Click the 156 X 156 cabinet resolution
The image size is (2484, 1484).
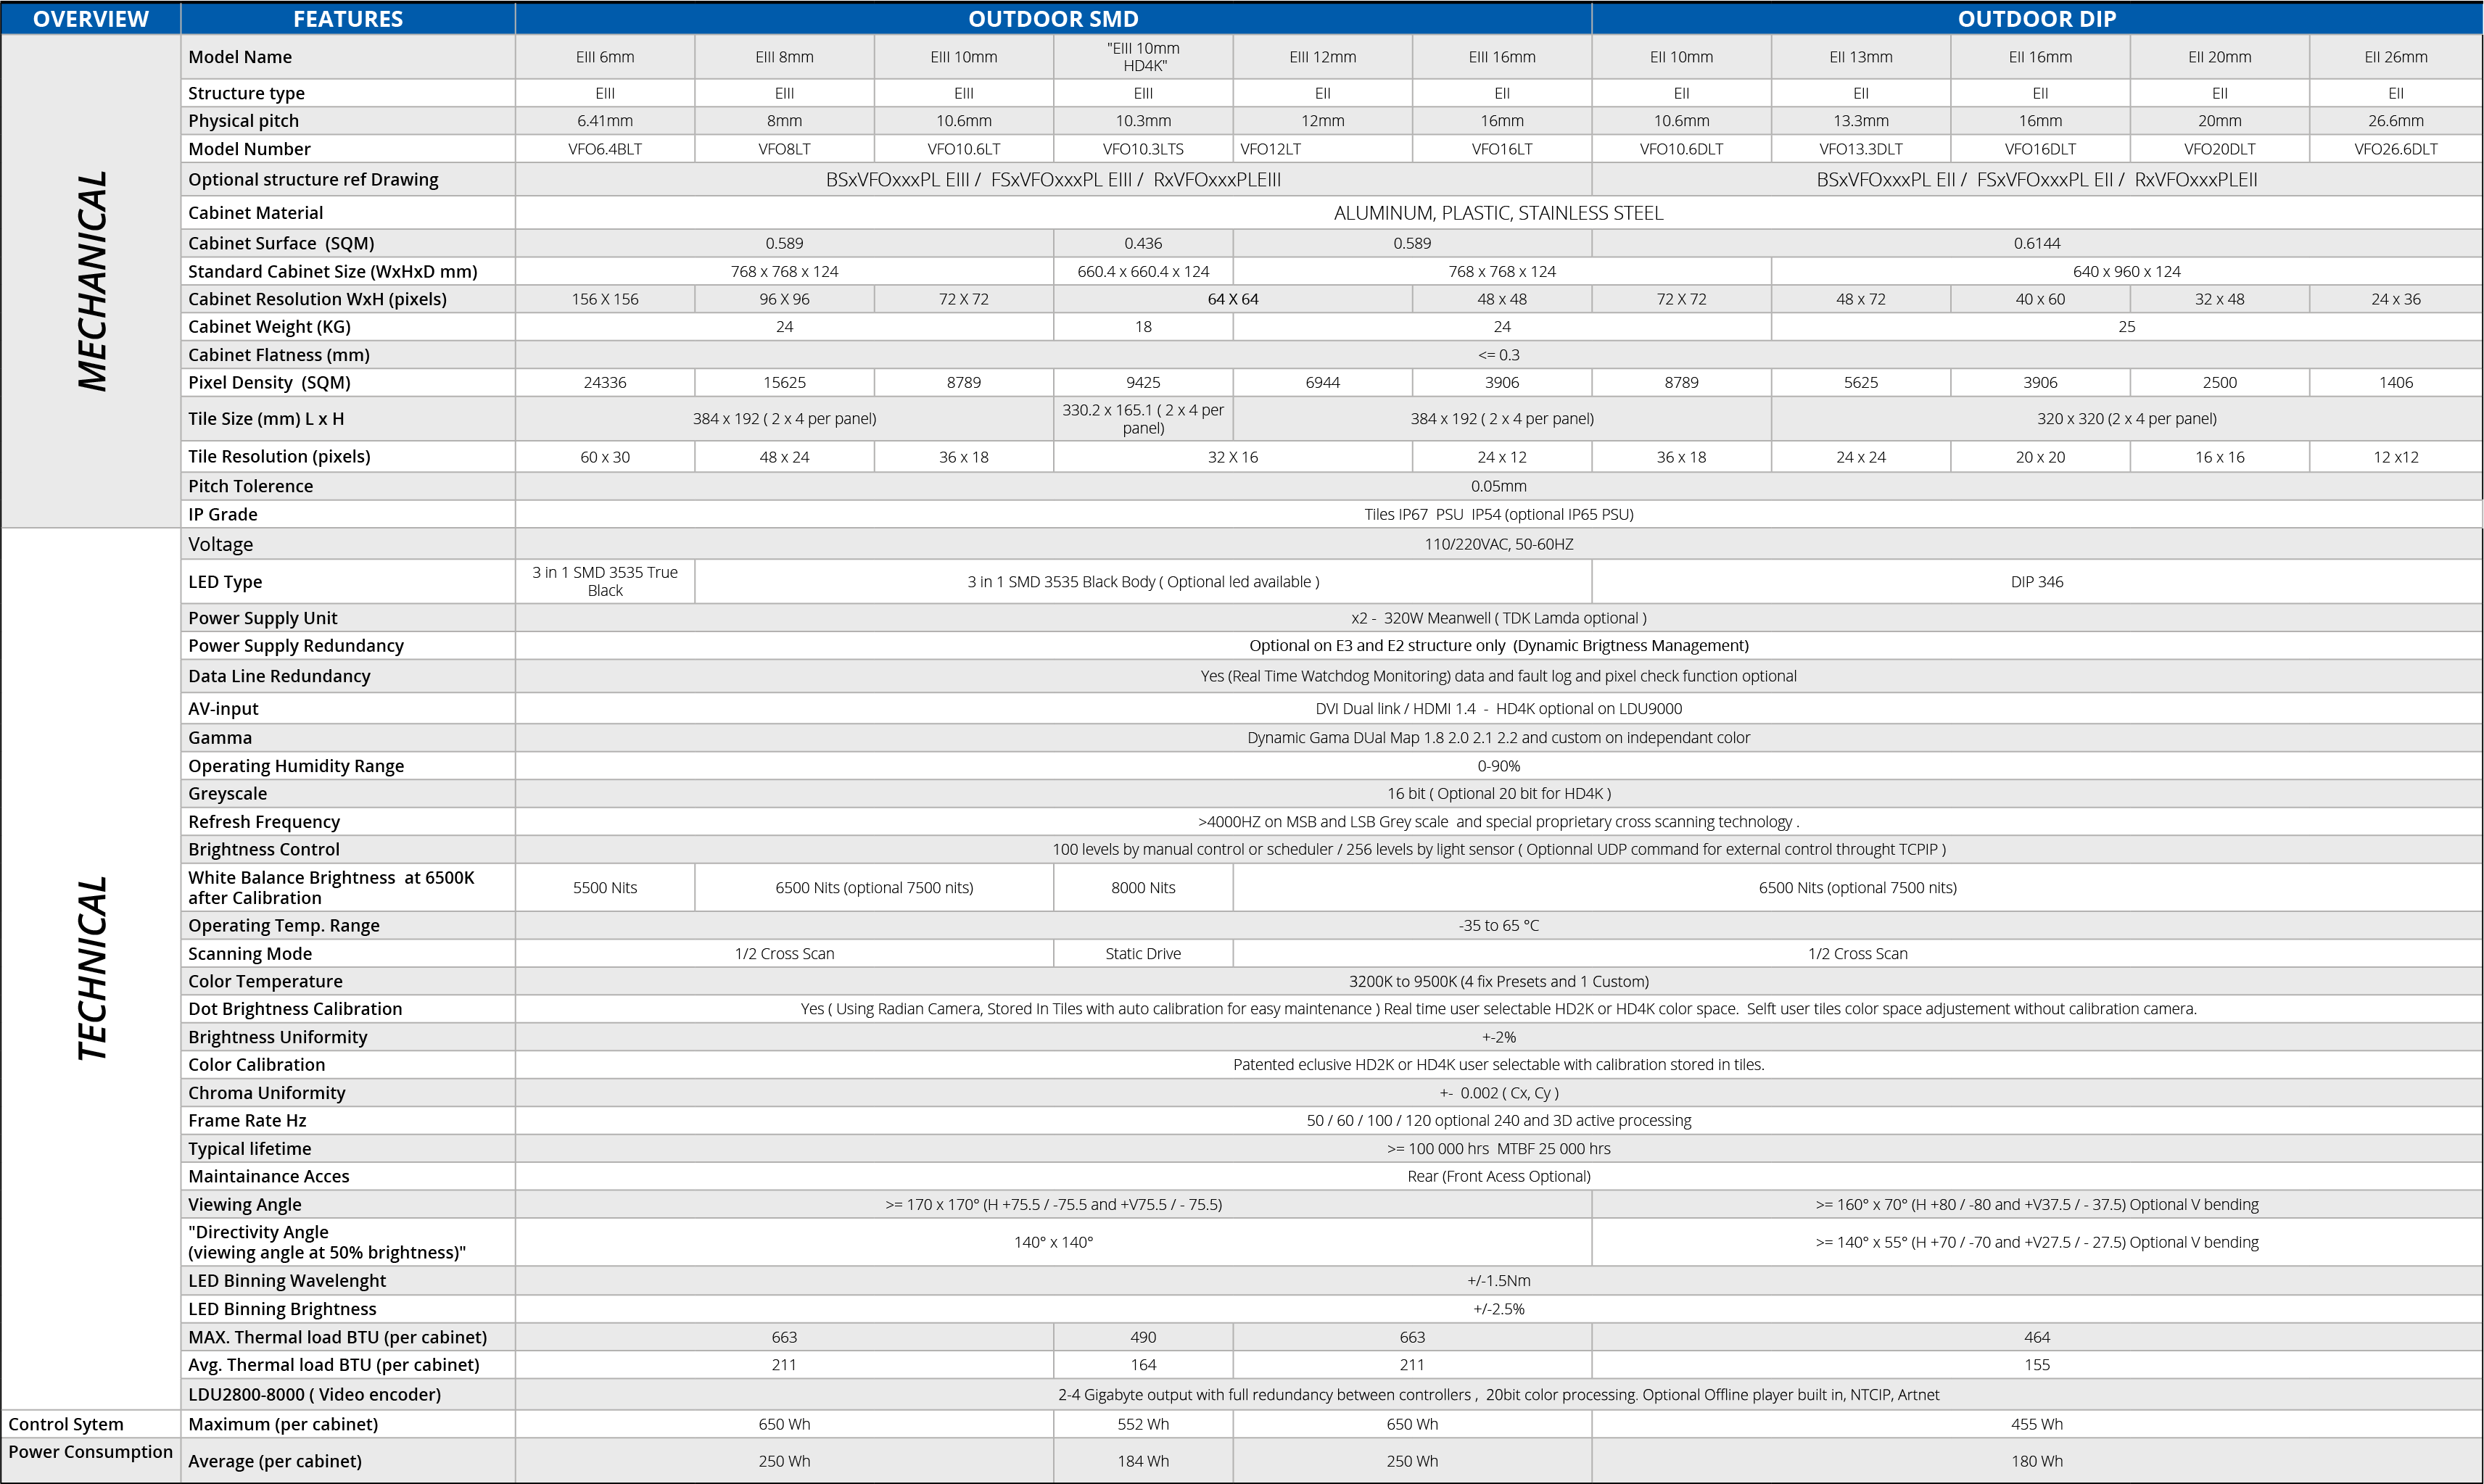[606, 299]
